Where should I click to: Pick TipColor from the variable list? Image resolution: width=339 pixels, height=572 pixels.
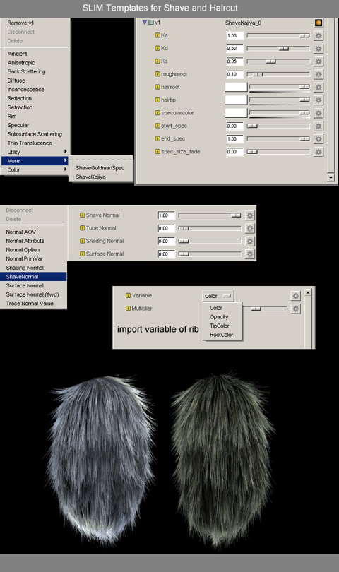pos(220,326)
